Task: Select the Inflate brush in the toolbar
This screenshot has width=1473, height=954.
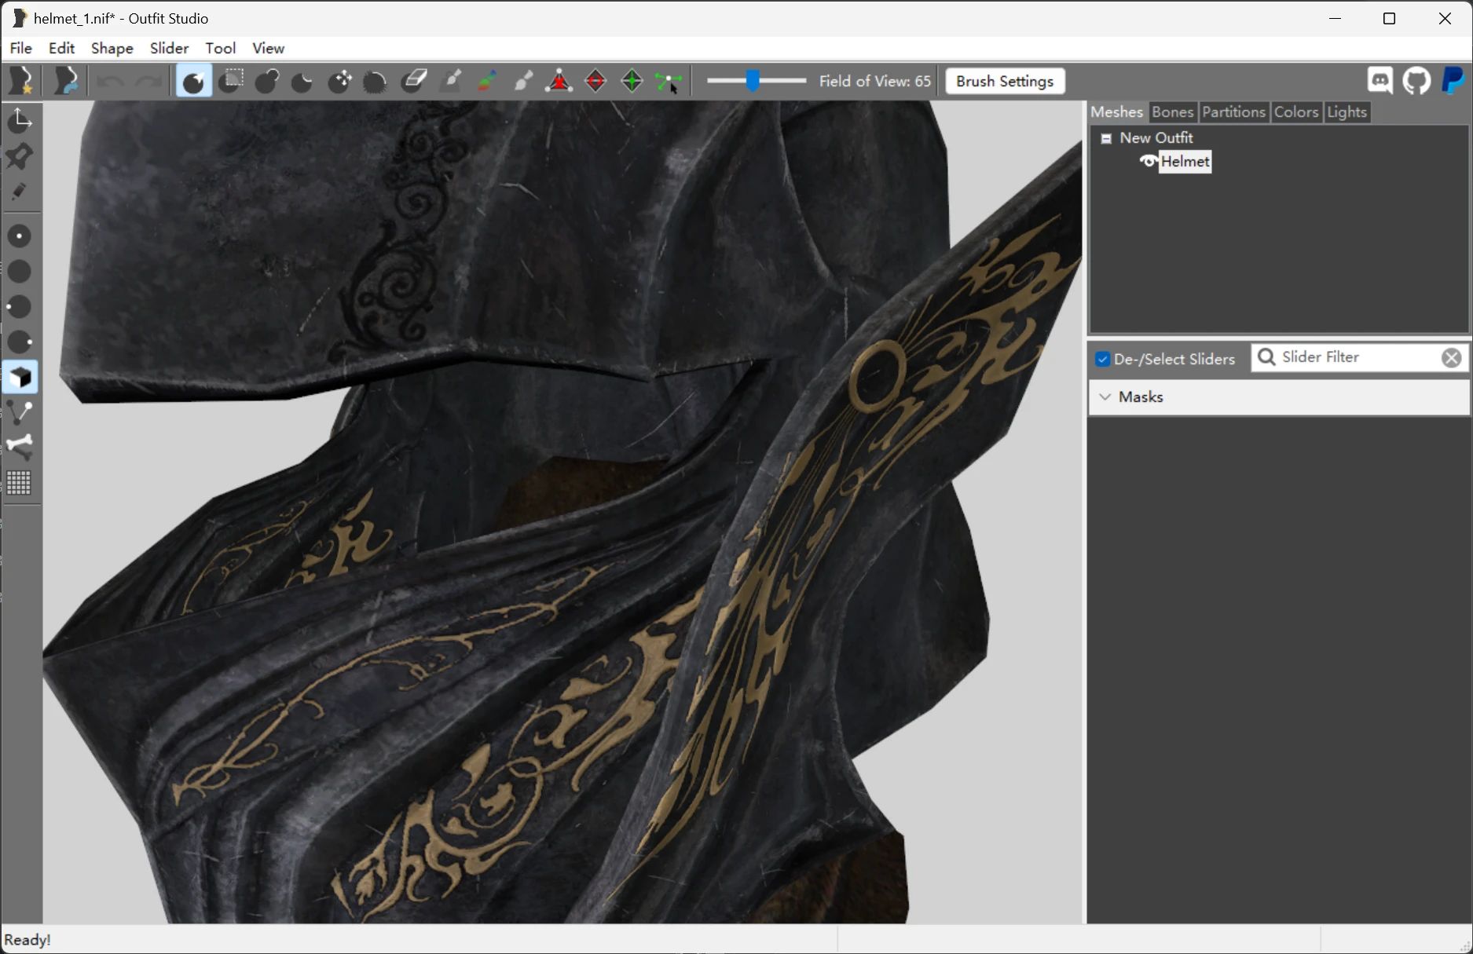Action: pyautogui.click(x=267, y=81)
